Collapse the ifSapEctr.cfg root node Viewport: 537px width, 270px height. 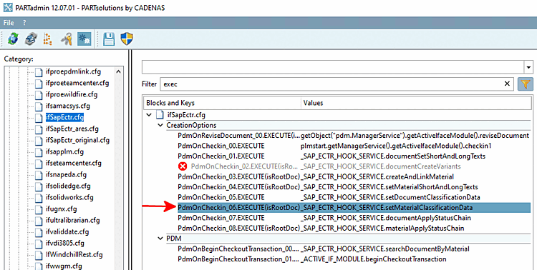pos(149,115)
